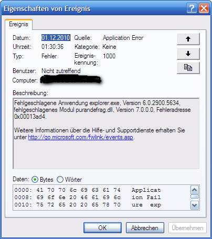Click the user value Nicht zutreffend
The height and width of the screenshot is (239, 212).
(x=61, y=71)
